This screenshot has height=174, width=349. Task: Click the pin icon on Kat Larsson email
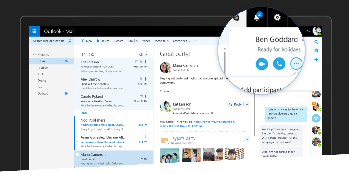point(145,62)
